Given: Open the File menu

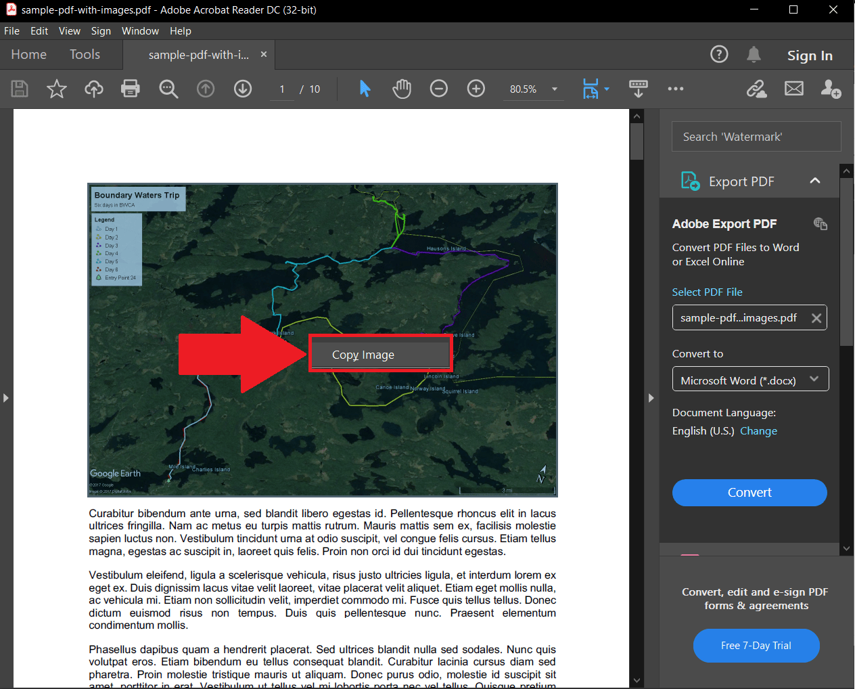Looking at the screenshot, I should 11,31.
